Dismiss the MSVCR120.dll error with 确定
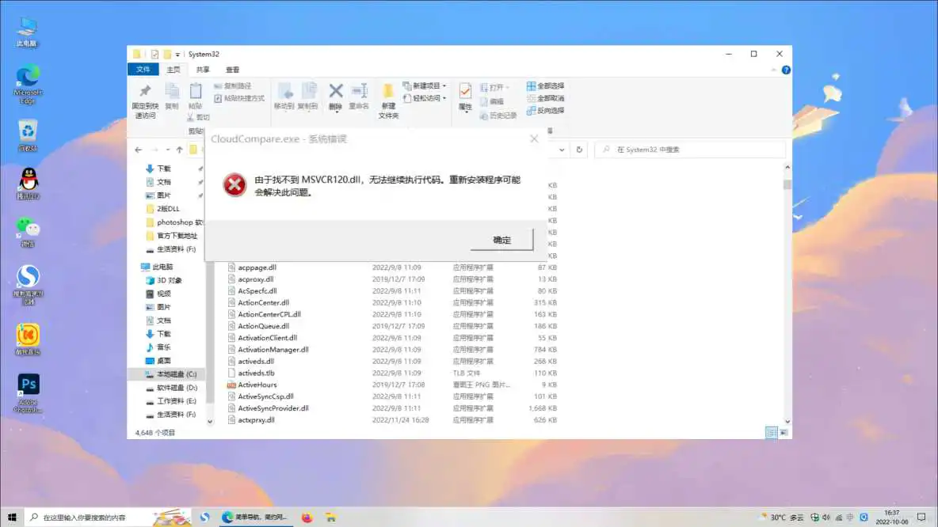The width and height of the screenshot is (938, 527). click(502, 238)
